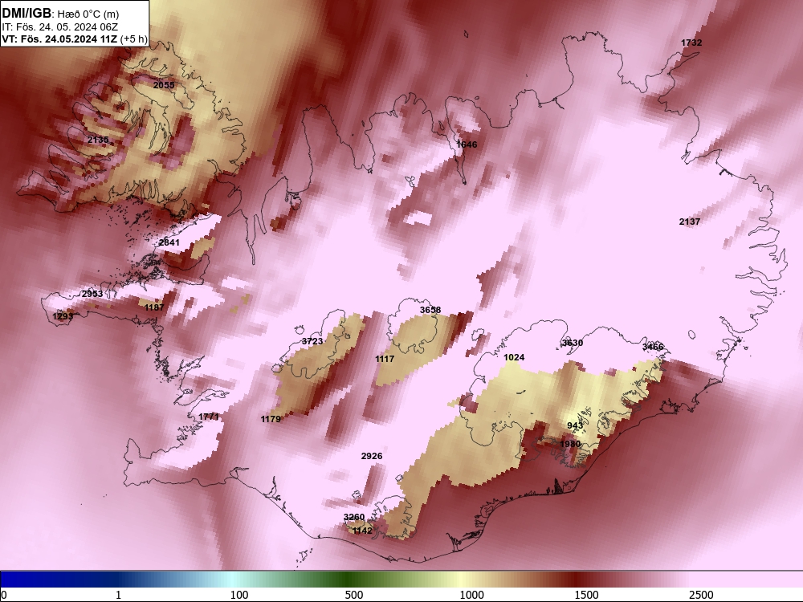803x602 pixels.
Task: Select the 1646 value in the north
Action: click(x=467, y=144)
